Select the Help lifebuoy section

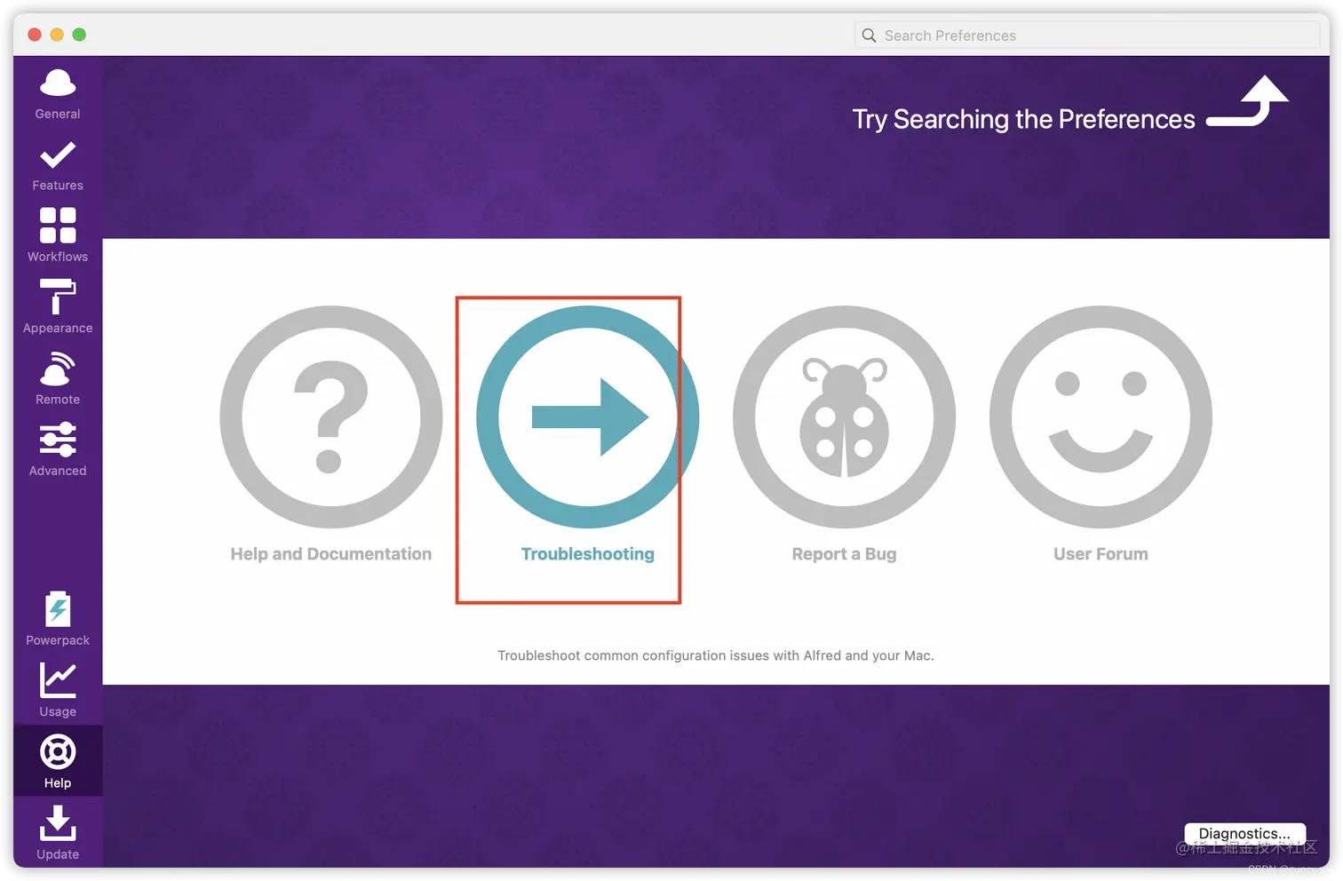coord(58,761)
